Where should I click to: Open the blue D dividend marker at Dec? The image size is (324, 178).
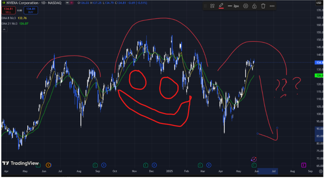click(x=154, y=165)
